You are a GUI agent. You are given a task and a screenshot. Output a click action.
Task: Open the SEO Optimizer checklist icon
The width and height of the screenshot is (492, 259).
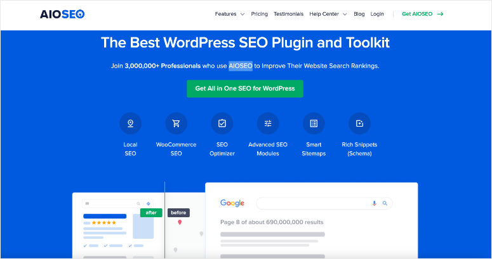click(x=222, y=123)
